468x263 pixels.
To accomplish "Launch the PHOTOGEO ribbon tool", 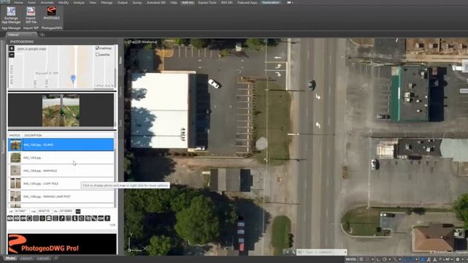I will [52, 14].
